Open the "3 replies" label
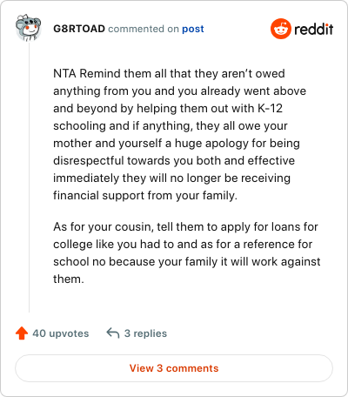This screenshot has width=348, height=397. [x=145, y=333]
